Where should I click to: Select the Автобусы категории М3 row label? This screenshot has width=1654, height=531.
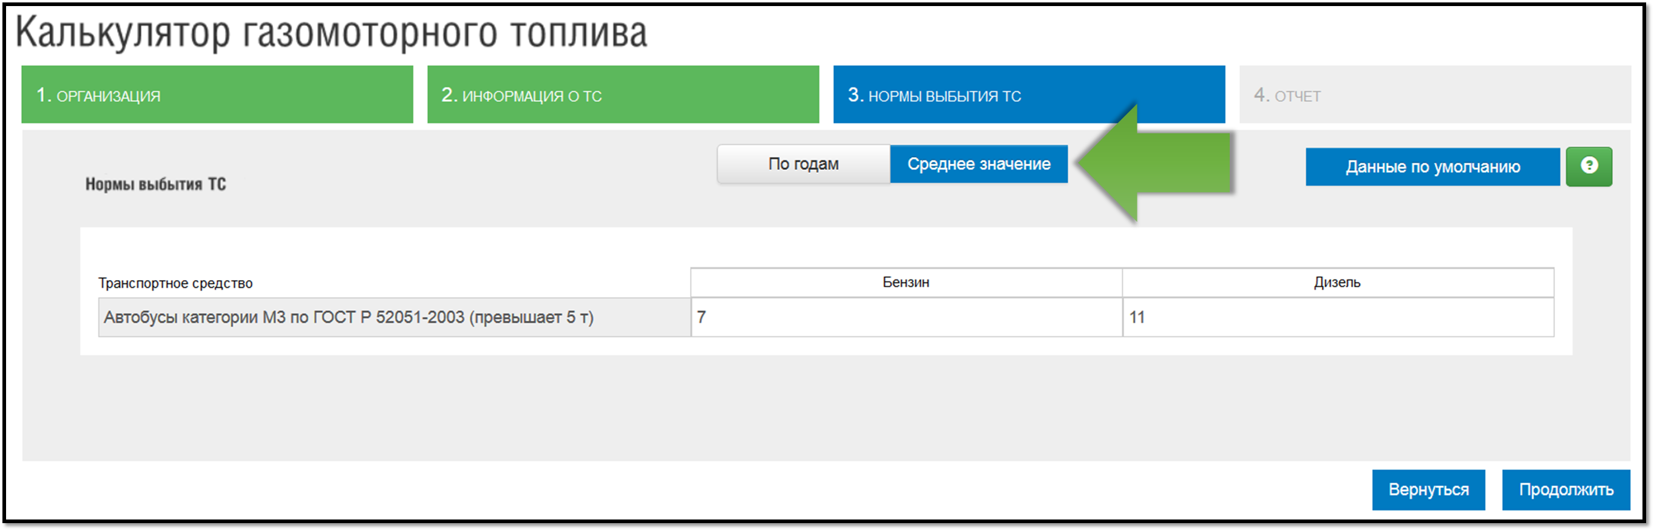(x=395, y=317)
